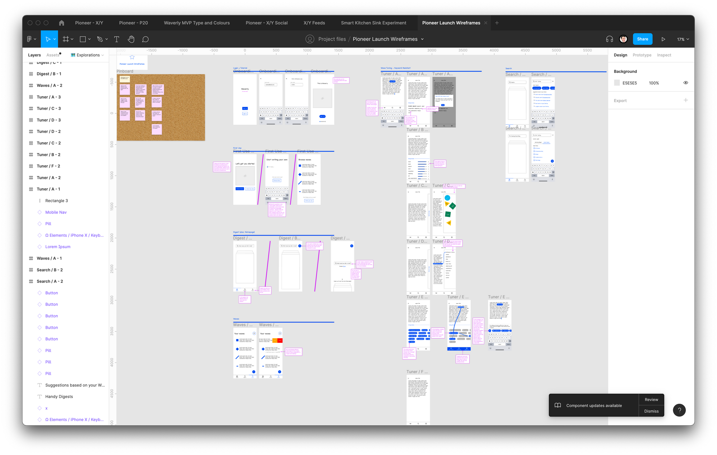This screenshot has width=717, height=455.
Task: Click the blue Share button
Action: tap(642, 39)
